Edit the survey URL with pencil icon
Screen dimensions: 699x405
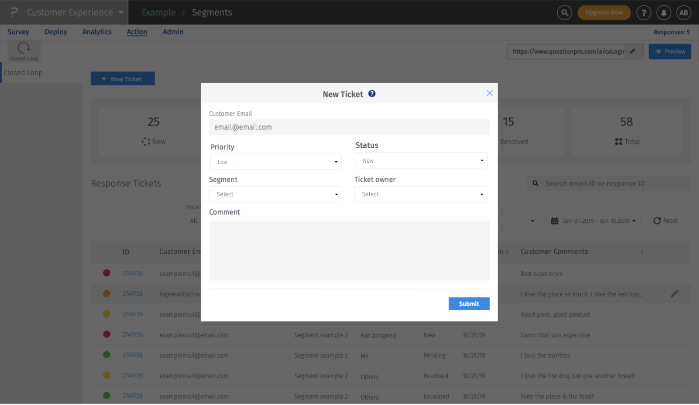tap(633, 51)
